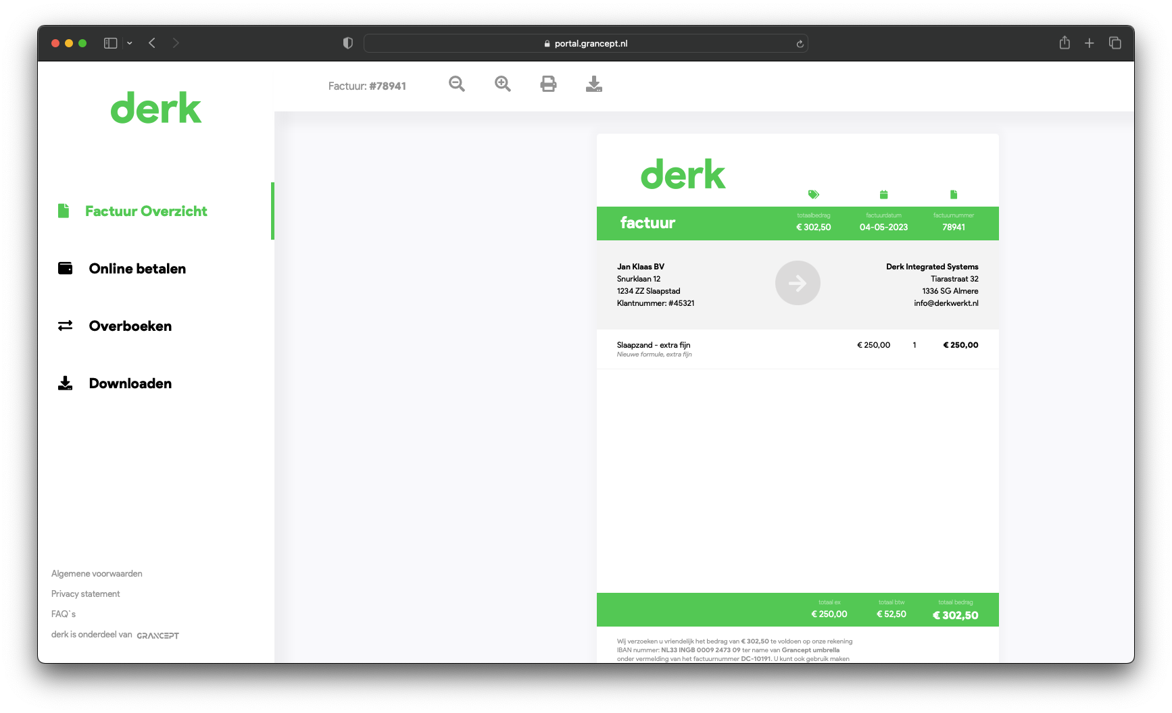Open the Algemene voorwaarden link
Image resolution: width=1172 pixels, height=713 pixels.
tap(97, 573)
